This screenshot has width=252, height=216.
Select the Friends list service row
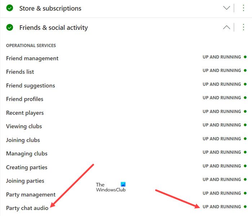[20, 72]
